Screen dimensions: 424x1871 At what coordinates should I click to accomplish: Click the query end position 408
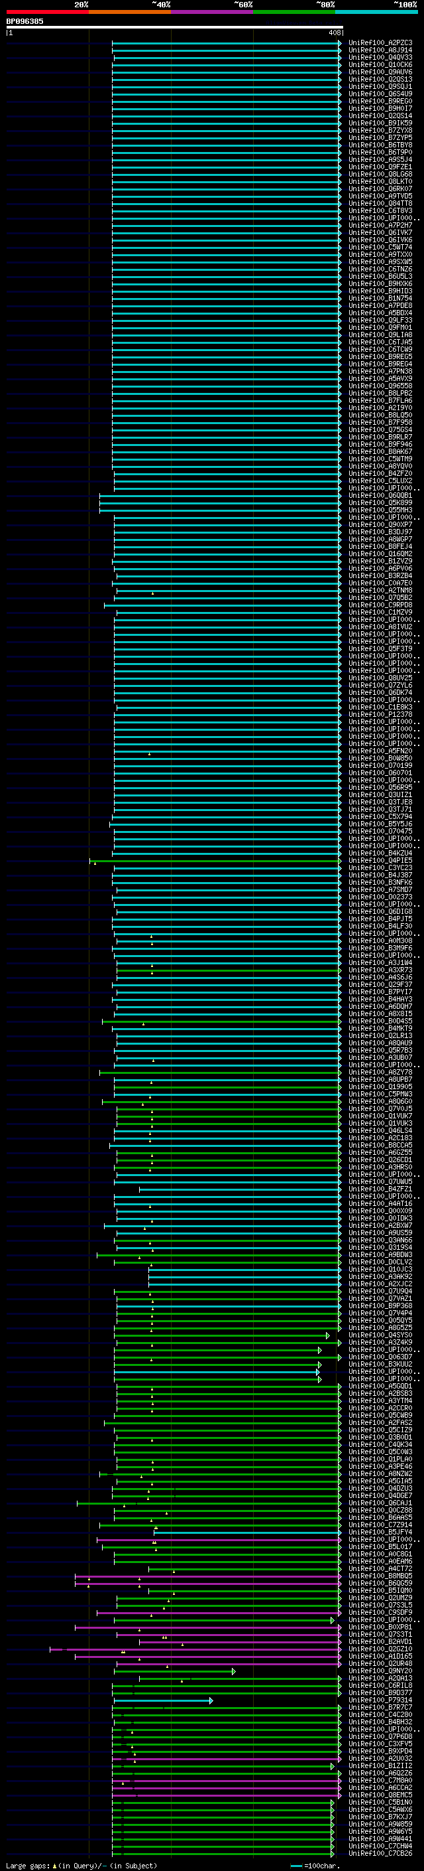334,33
